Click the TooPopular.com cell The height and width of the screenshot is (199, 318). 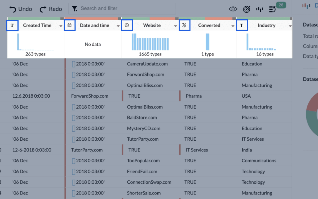143,161
